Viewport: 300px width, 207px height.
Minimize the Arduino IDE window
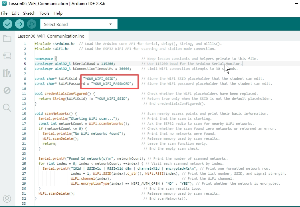point(297,3)
